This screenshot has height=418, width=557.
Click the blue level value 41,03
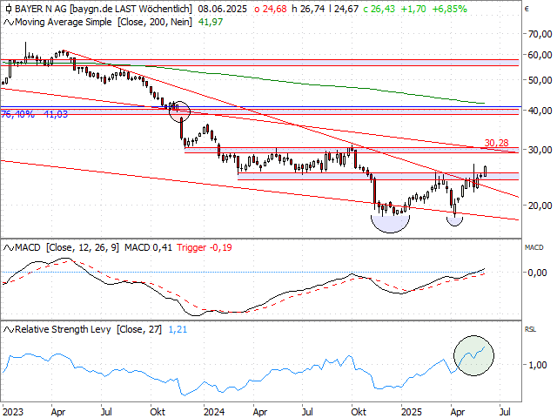(56, 114)
